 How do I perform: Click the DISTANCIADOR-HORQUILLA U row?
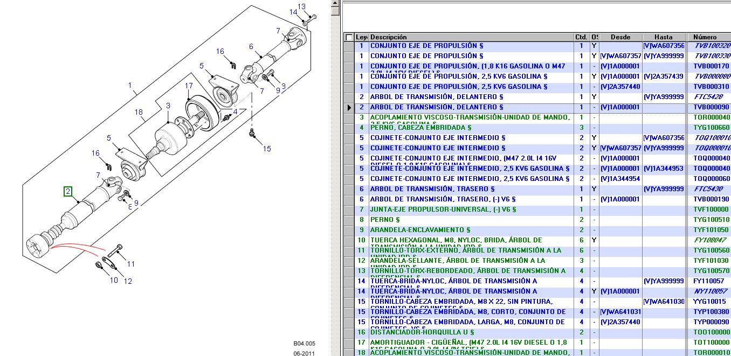[x=422, y=332]
